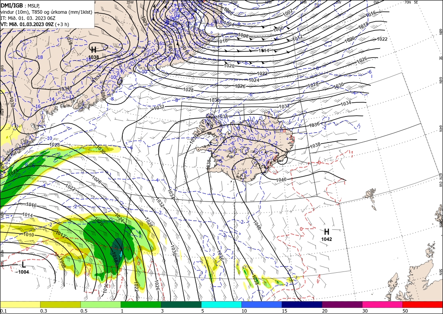443x314 pixels.
Task: Click the '15' legend scale value
Action: click(284, 311)
